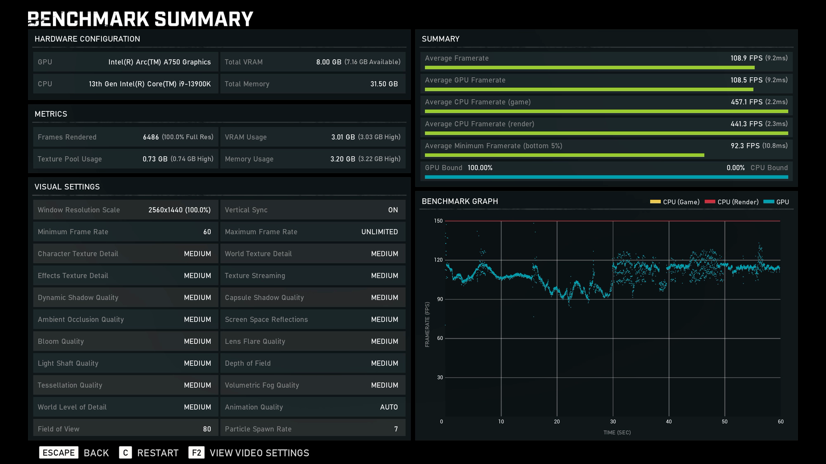The image size is (826, 464).
Task: Click the HARDWARE CONFIGURATION header
Action: 87,39
